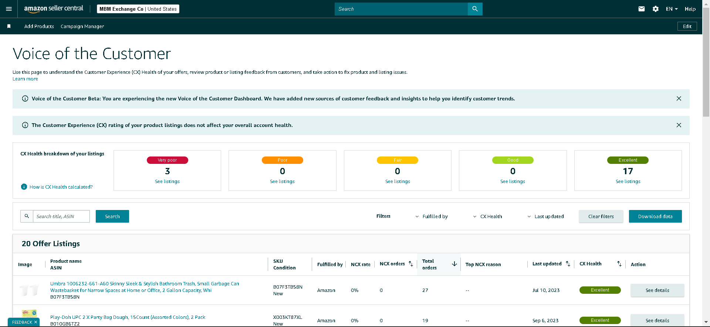This screenshot has width=710, height=327.
Task: Expand the Last updated filter dropdown
Action: pos(545,216)
